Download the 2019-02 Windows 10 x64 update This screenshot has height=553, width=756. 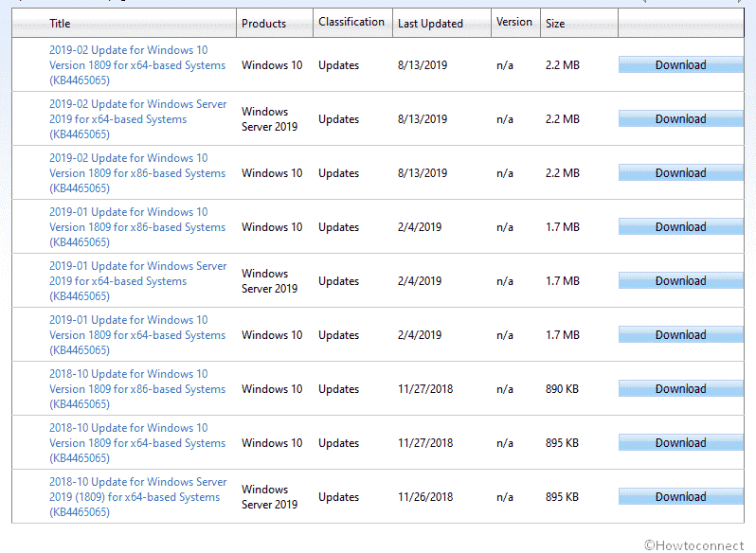click(681, 65)
